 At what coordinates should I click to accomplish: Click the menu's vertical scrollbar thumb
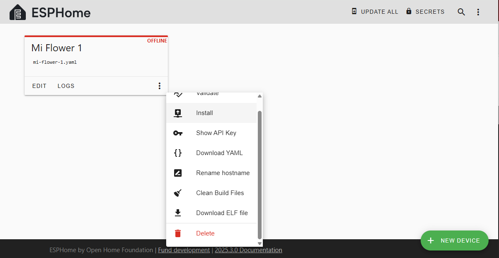(x=259, y=175)
